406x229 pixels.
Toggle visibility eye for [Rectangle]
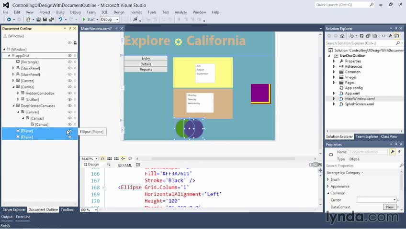point(69,62)
